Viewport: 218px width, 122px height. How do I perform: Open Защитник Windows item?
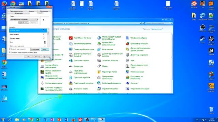coord(108,61)
